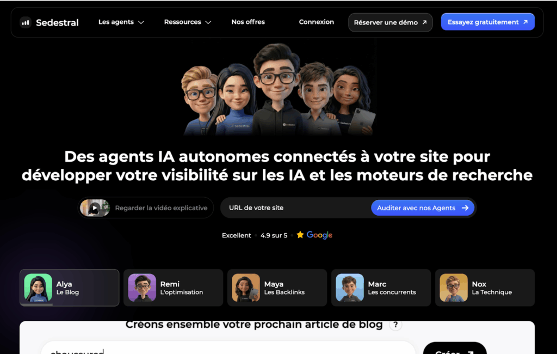Click the Sedestral logo icon

[x=26, y=22]
